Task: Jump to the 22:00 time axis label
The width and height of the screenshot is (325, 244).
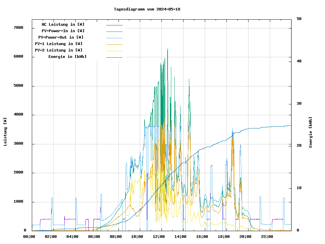Action: click(267, 237)
